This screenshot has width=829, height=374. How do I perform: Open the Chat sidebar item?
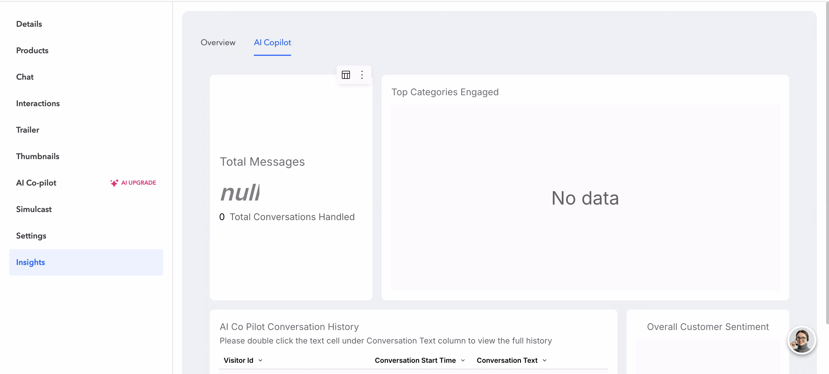(x=25, y=77)
